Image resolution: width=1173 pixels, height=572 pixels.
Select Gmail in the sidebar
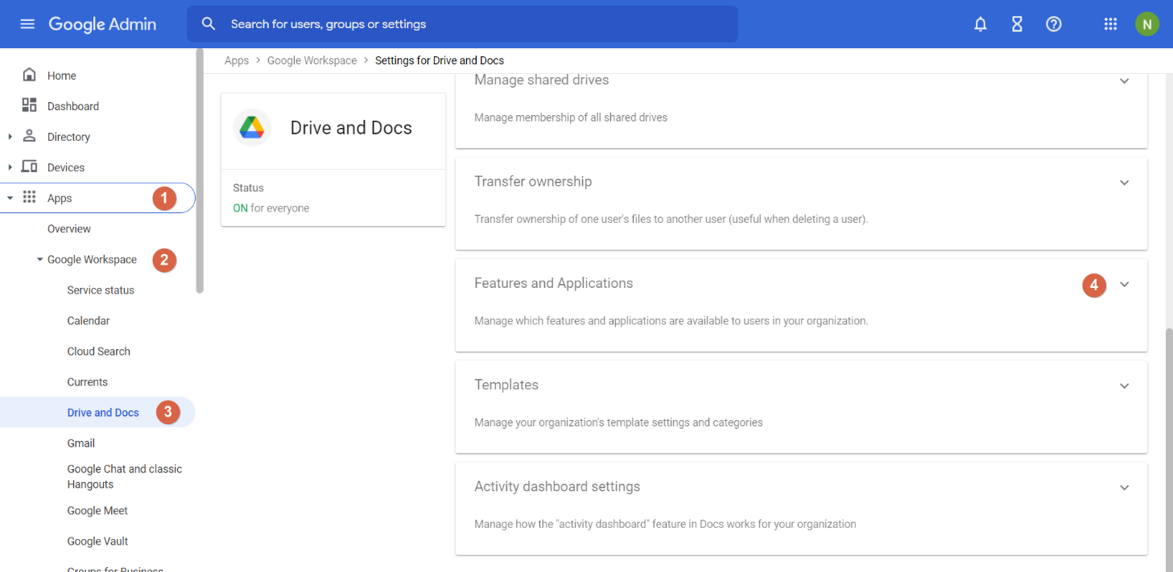[x=81, y=443]
